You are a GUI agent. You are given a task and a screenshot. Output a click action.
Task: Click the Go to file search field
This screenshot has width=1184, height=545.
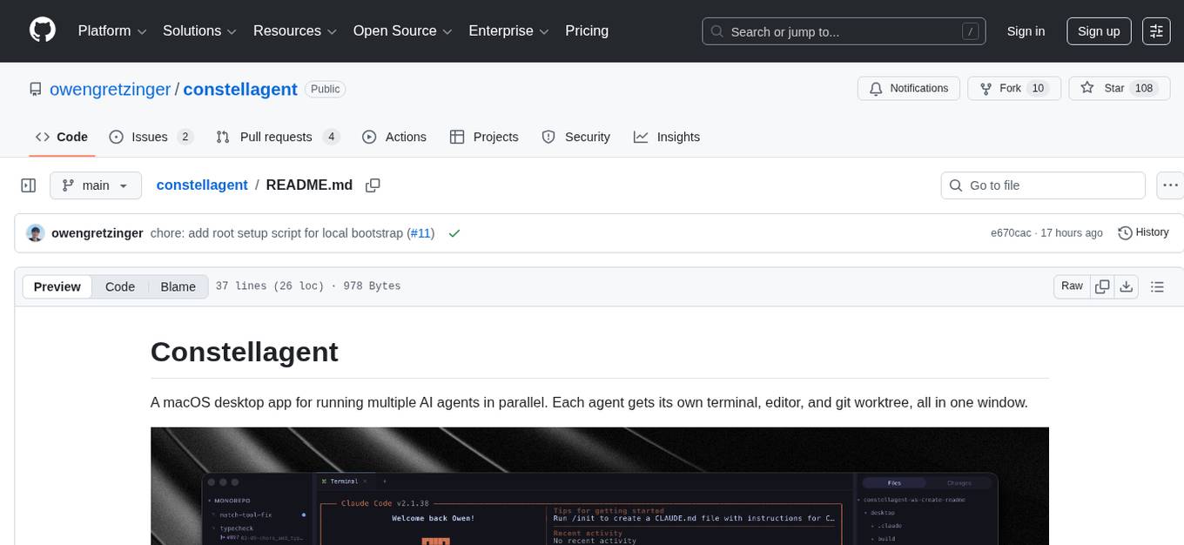tap(1042, 185)
